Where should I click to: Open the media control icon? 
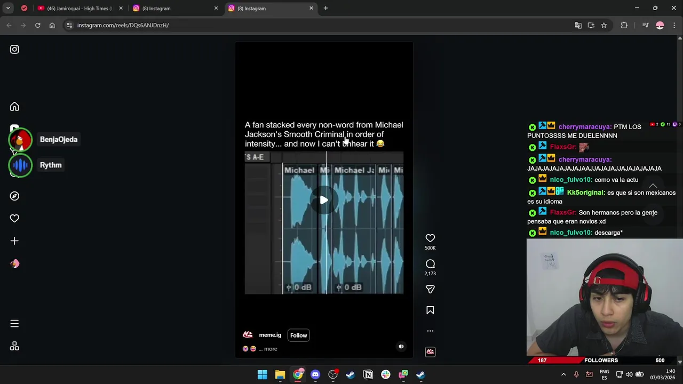[x=645, y=25]
